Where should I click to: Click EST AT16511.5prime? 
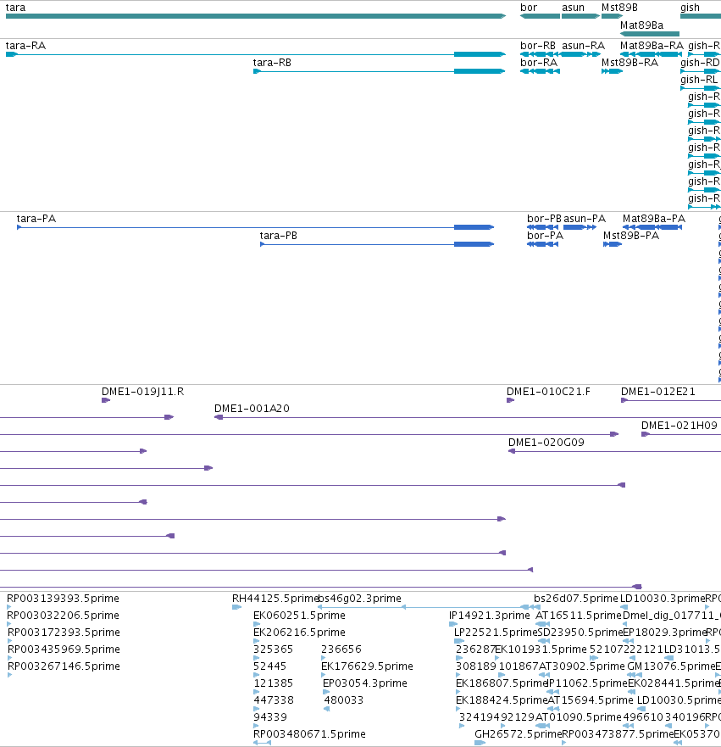pyautogui.click(x=543, y=624)
